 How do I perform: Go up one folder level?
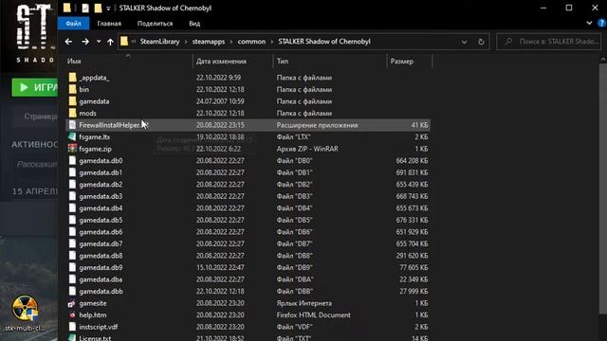[x=110, y=42]
